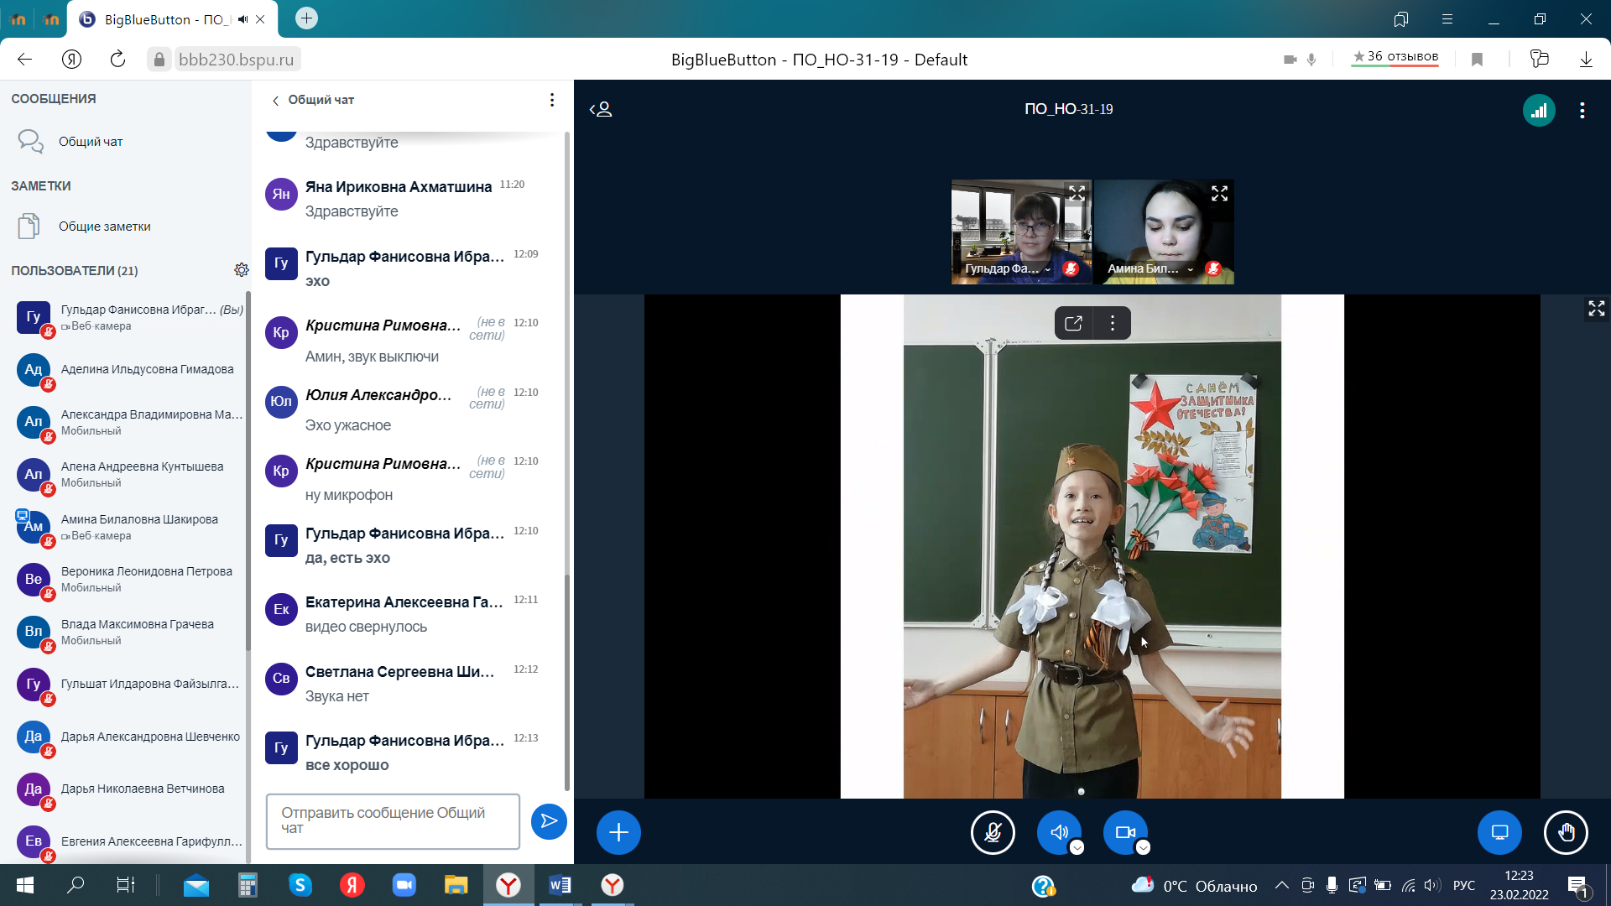Open the connection status indicator

(x=1538, y=110)
